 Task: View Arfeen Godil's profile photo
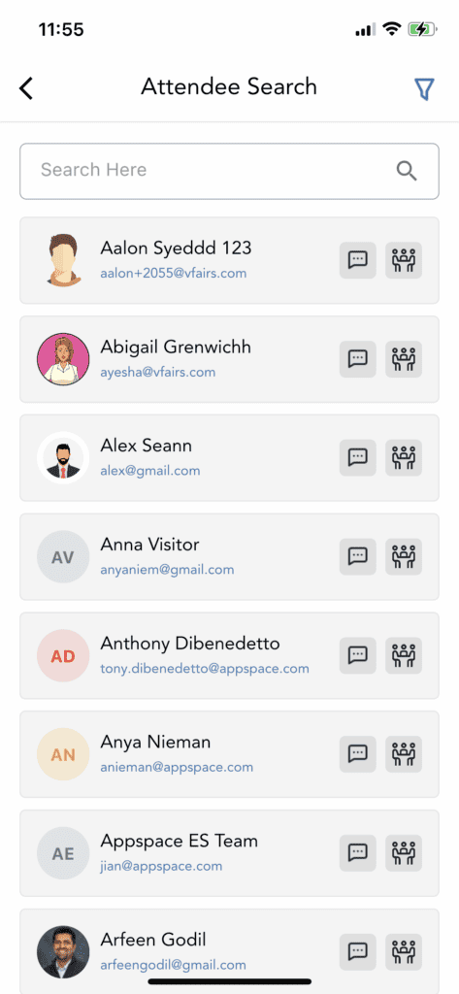point(63,951)
